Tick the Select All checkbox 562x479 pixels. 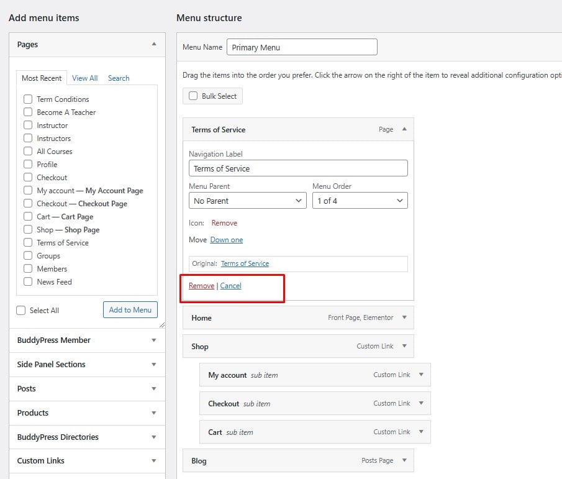pos(21,311)
